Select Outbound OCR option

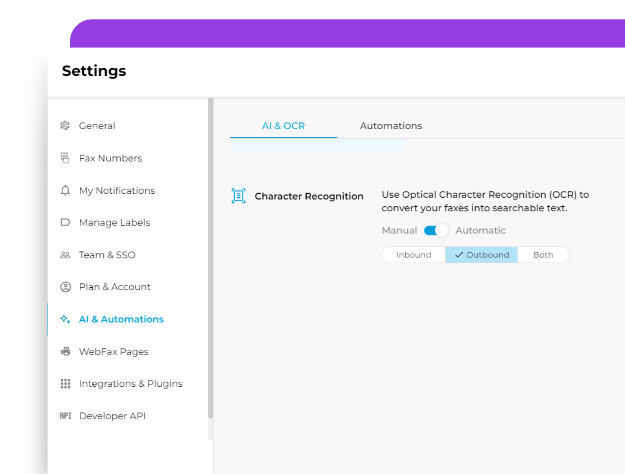[481, 255]
